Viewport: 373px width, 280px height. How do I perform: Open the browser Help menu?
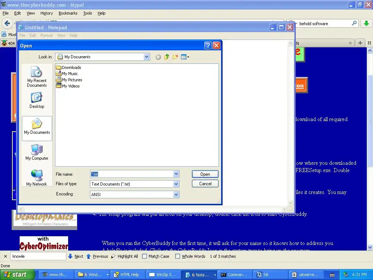click(x=101, y=13)
